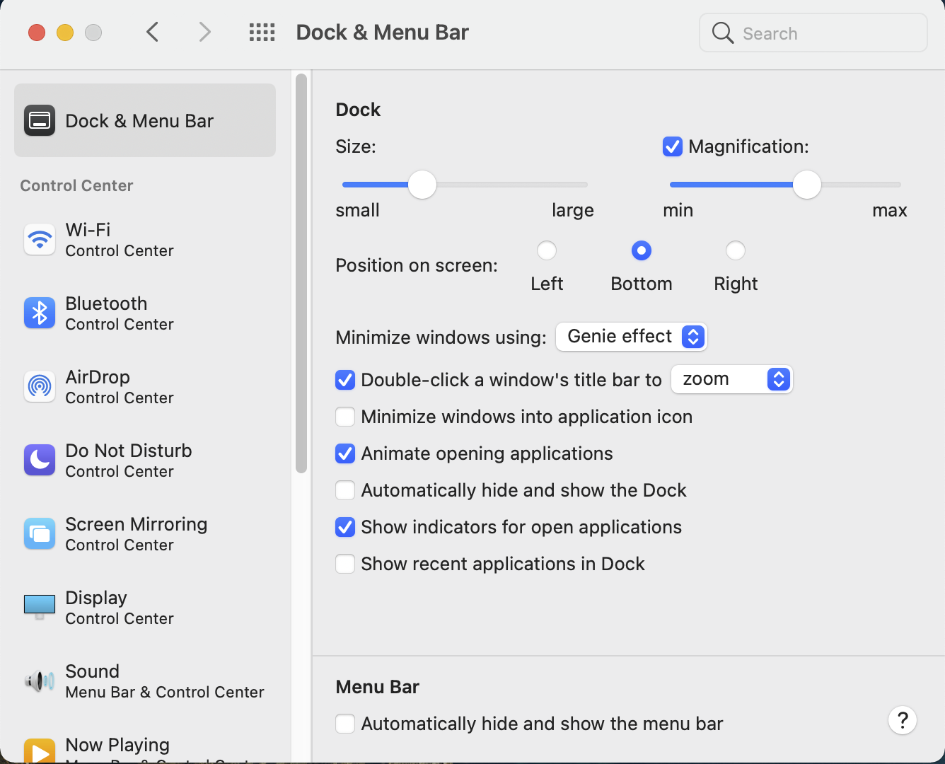This screenshot has height=764, width=945.
Task: Click the Sound speaker icon
Action: [x=40, y=681]
